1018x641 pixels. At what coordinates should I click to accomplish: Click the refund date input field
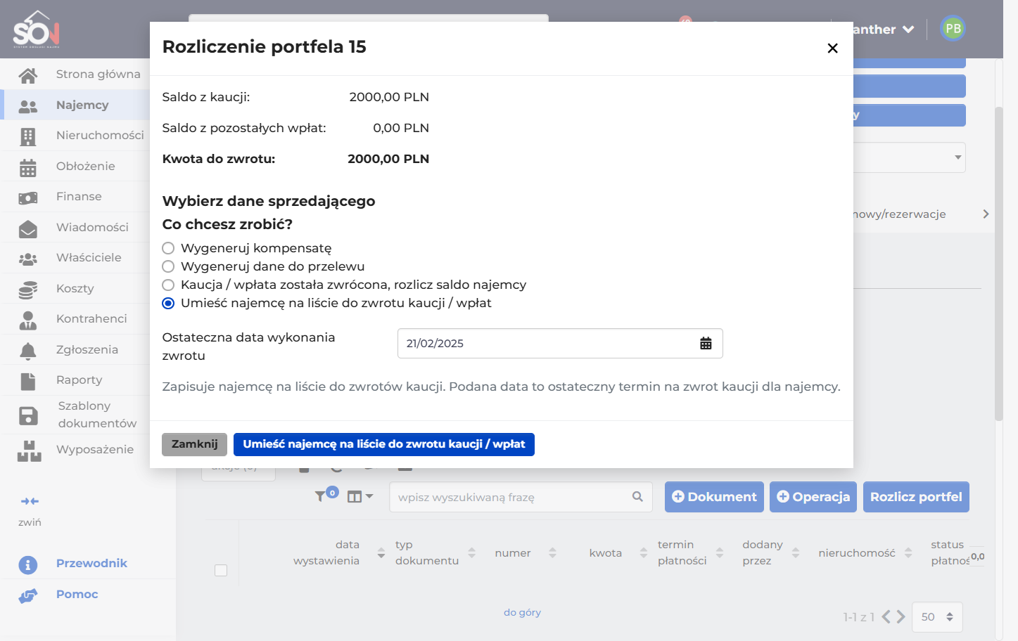(x=560, y=343)
